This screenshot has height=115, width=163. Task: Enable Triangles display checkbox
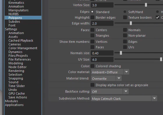[x=93, y=35]
